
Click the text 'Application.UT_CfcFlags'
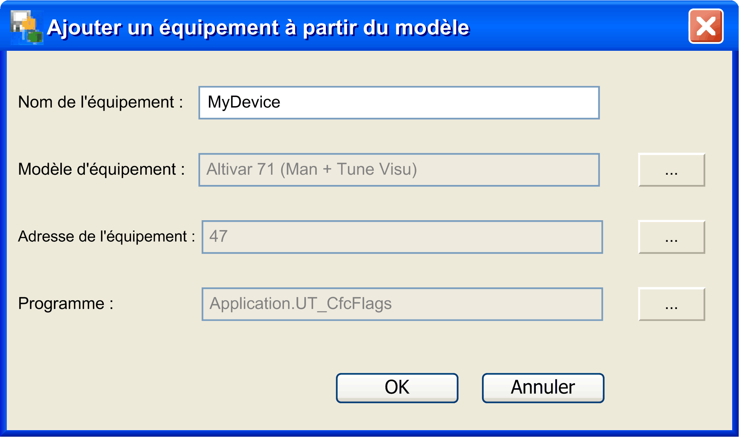pyautogui.click(x=301, y=304)
